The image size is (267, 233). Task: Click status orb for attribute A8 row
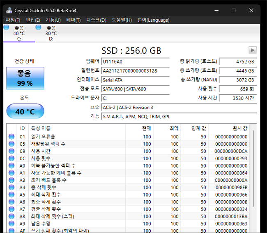[12, 216]
